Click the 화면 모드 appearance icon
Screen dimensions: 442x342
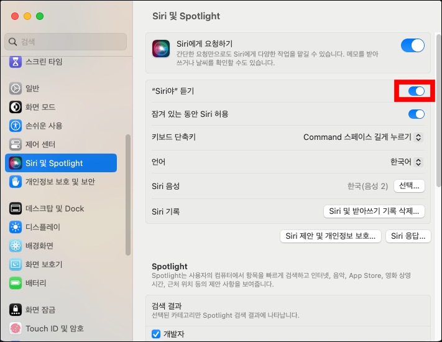pos(15,107)
